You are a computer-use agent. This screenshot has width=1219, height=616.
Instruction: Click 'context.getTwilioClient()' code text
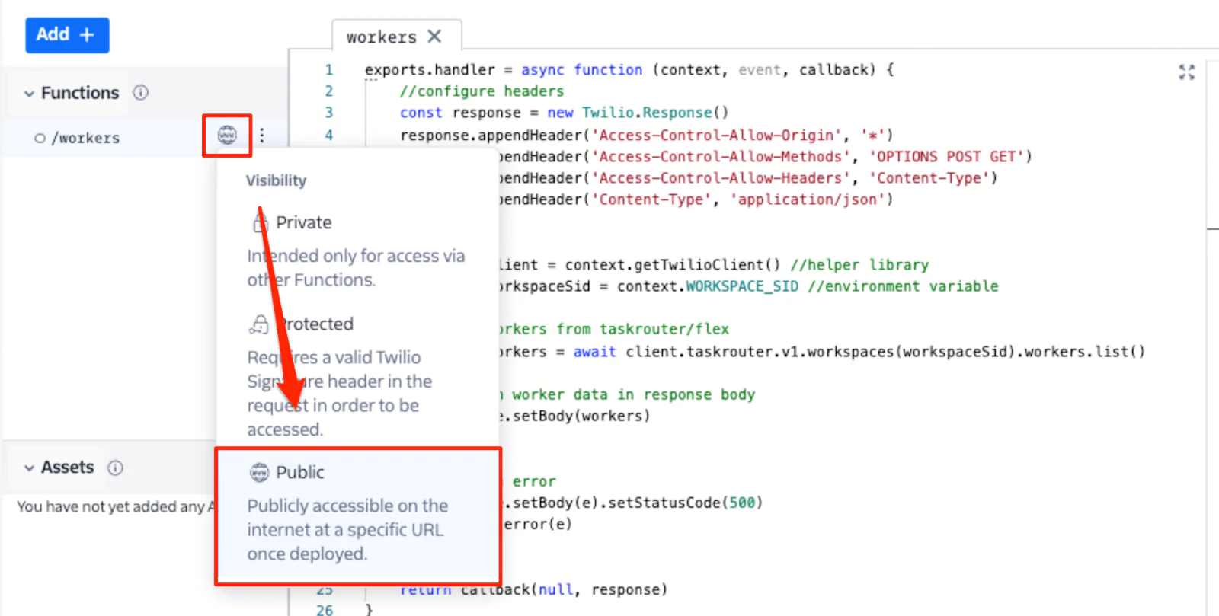673,265
